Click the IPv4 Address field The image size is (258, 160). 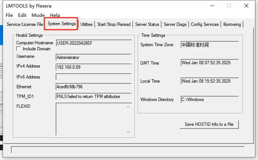(93, 67)
